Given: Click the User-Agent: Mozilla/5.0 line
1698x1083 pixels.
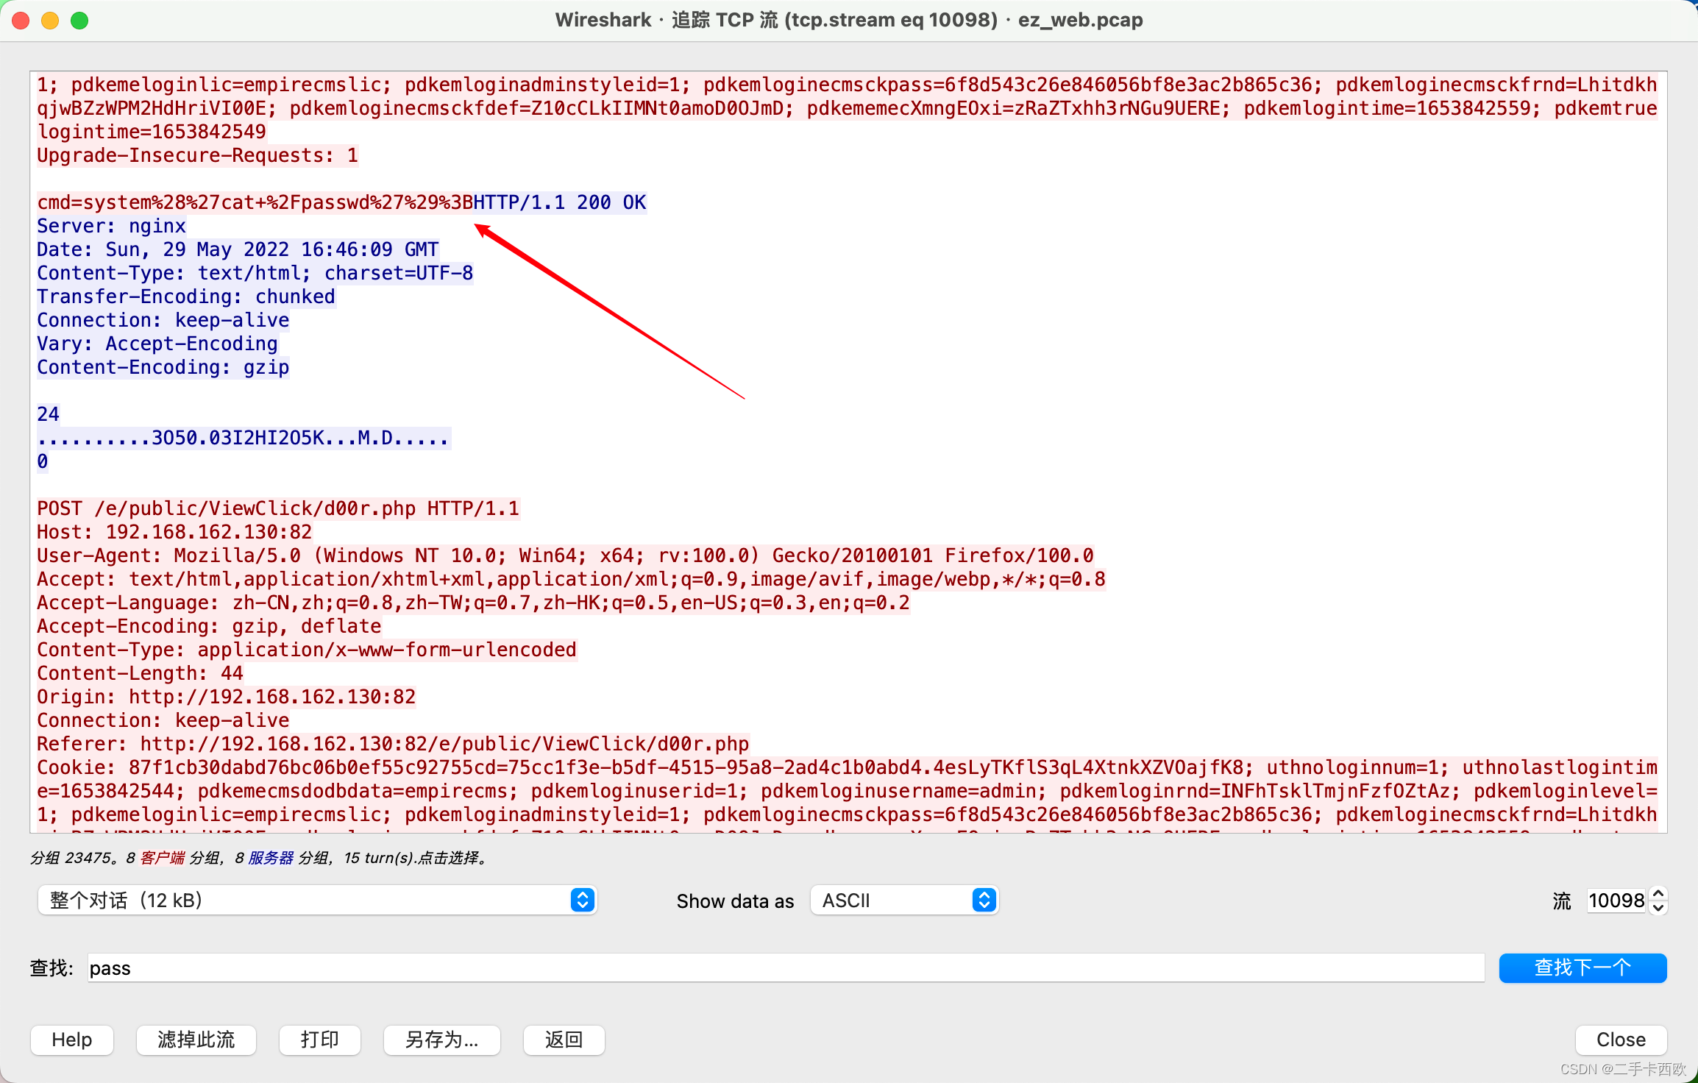Looking at the screenshot, I should 565,555.
